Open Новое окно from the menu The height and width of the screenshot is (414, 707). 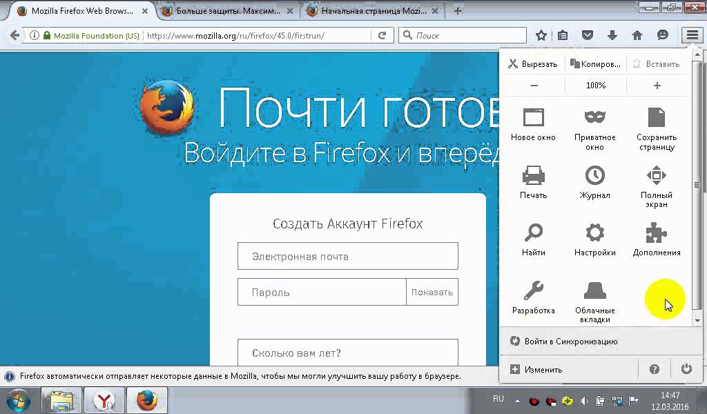coord(534,124)
